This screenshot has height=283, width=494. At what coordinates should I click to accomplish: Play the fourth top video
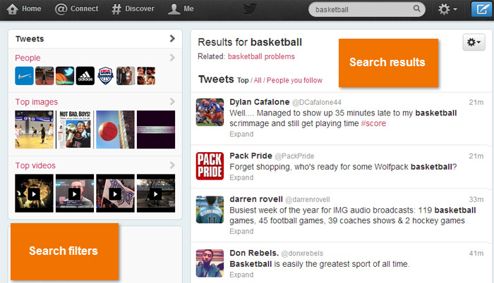point(156,194)
